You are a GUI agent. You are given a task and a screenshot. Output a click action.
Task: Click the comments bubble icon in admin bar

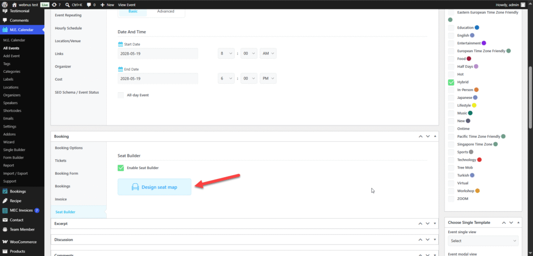[x=88, y=5]
